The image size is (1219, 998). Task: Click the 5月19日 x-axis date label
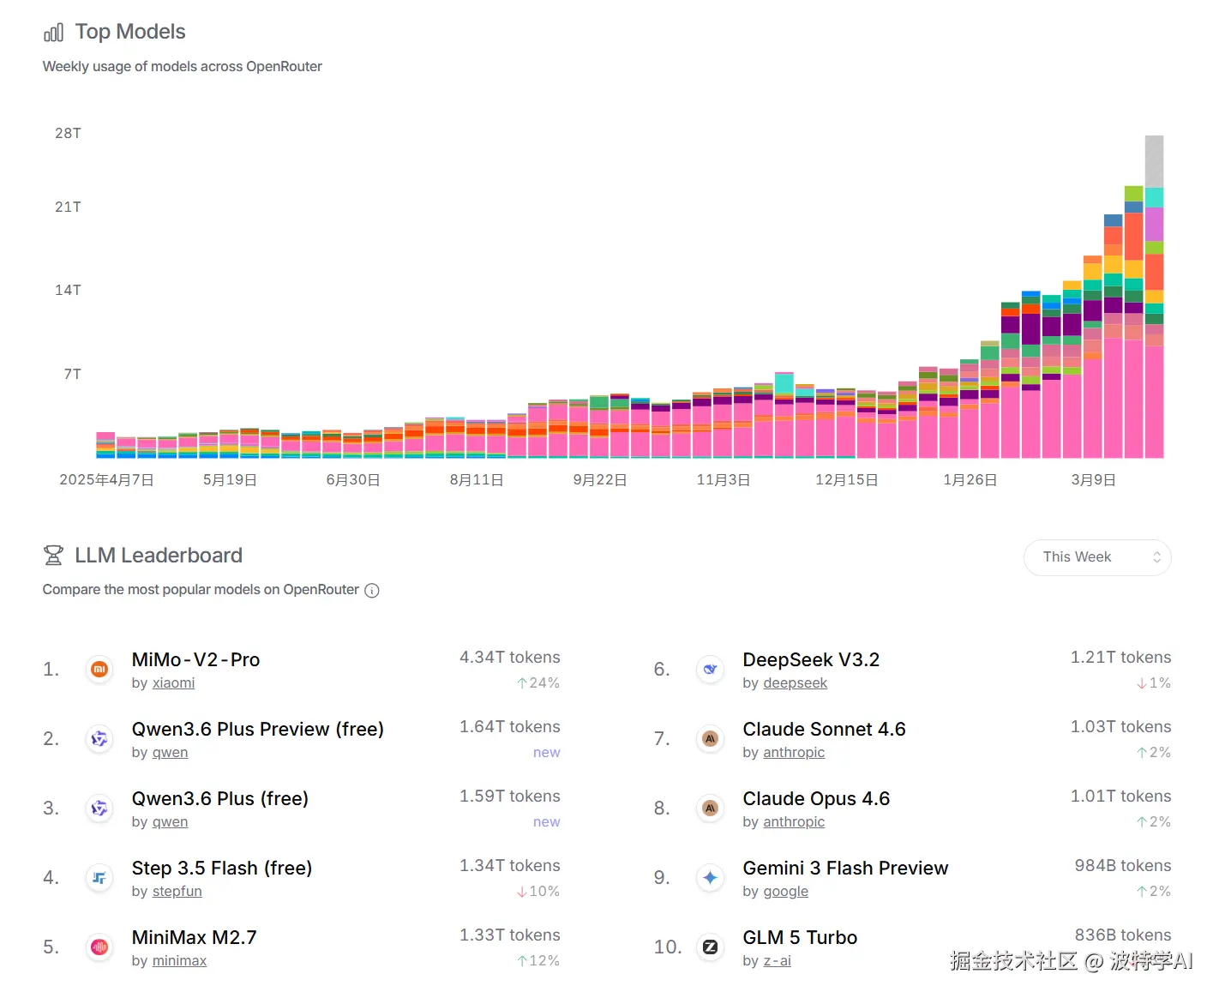[x=230, y=480]
